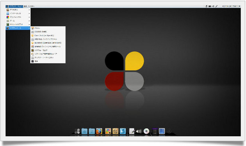
Task: Open the グラフィックス (Graphics) category
Action: click(18, 17)
